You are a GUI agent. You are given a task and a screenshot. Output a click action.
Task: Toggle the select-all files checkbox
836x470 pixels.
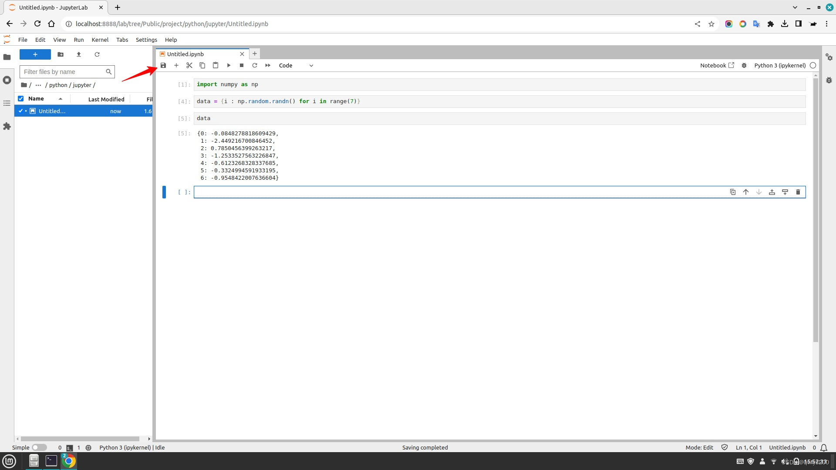pyautogui.click(x=20, y=99)
